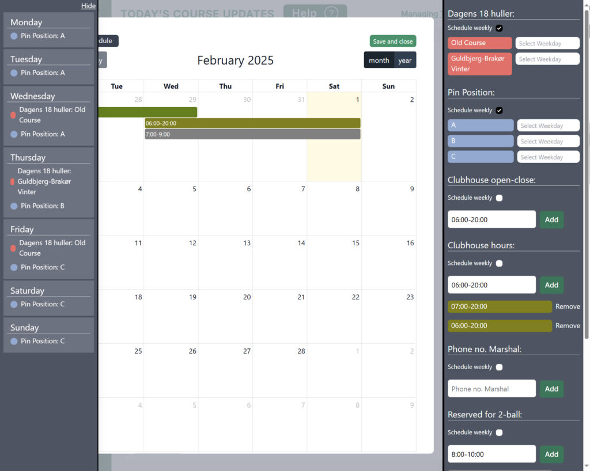Click Add button for Clubhouse open-close

(x=551, y=219)
